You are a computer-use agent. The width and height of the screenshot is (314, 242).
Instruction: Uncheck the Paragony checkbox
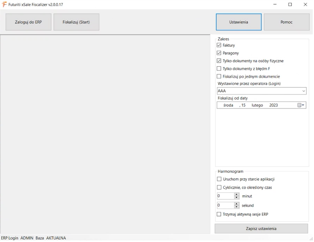point(219,53)
